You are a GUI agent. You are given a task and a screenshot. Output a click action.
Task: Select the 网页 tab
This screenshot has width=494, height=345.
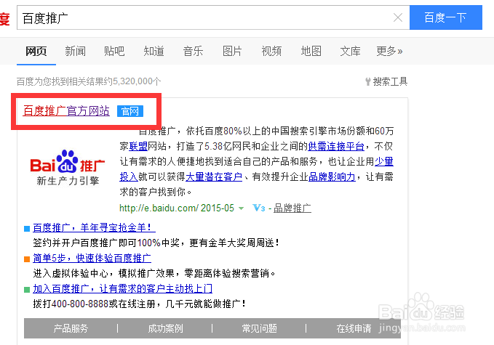36,51
